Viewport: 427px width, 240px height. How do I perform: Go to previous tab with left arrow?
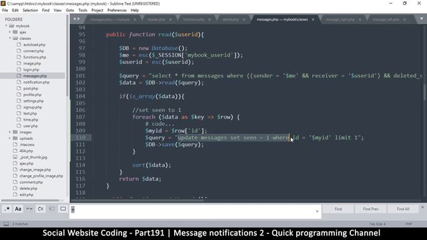(x=75, y=19)
